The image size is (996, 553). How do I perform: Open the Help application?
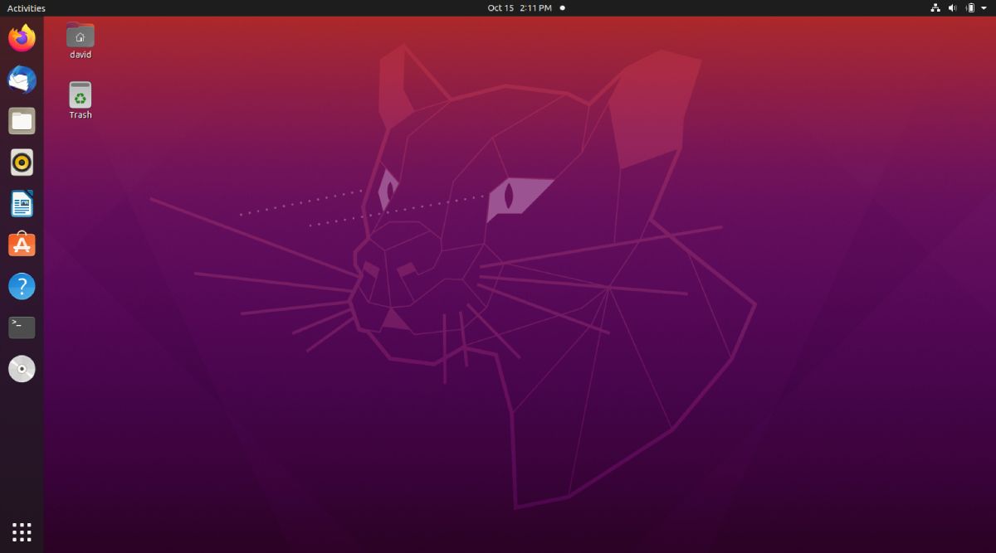22,286
